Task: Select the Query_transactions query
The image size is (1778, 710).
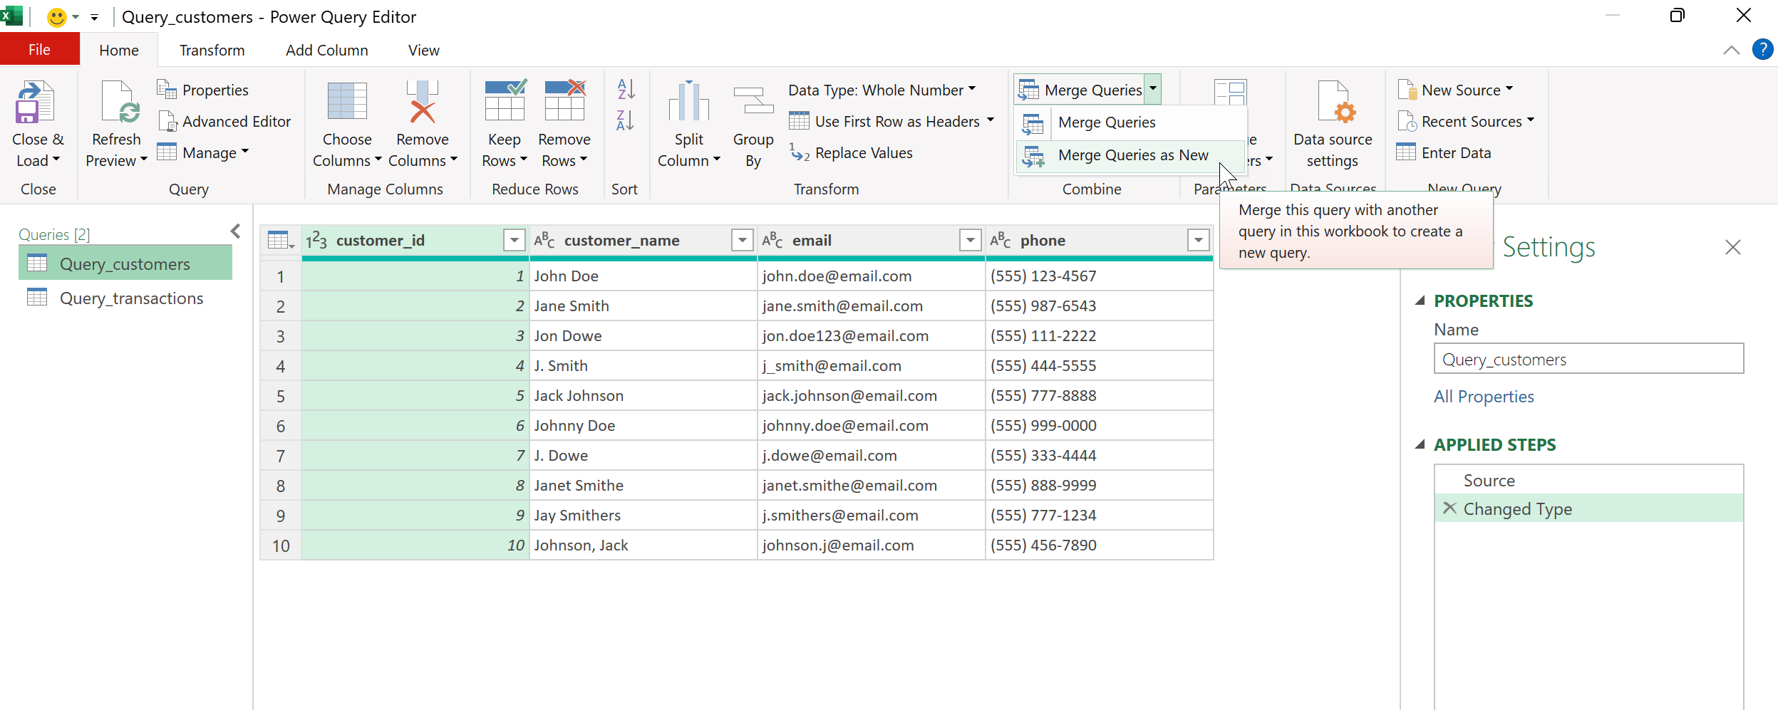Action: [131, 298]
